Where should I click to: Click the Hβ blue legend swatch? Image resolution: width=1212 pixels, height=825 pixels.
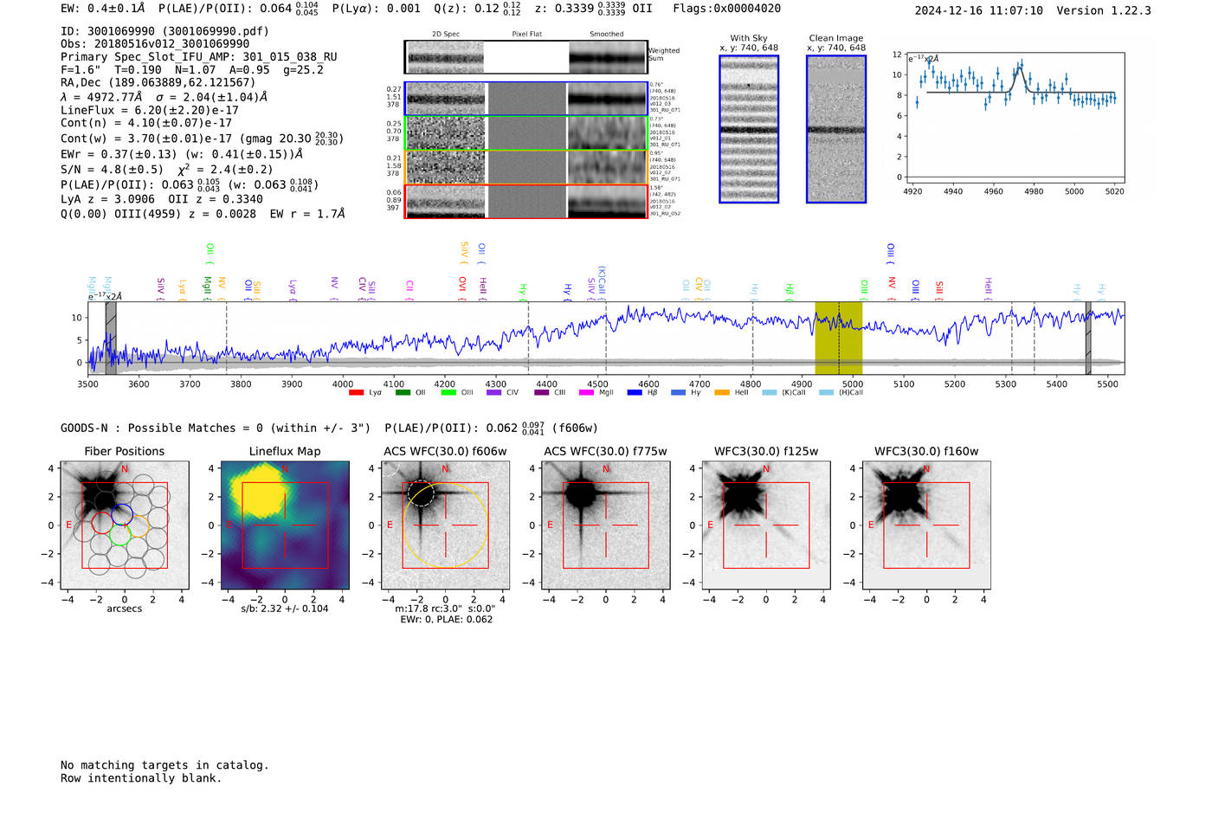[635, 393]
